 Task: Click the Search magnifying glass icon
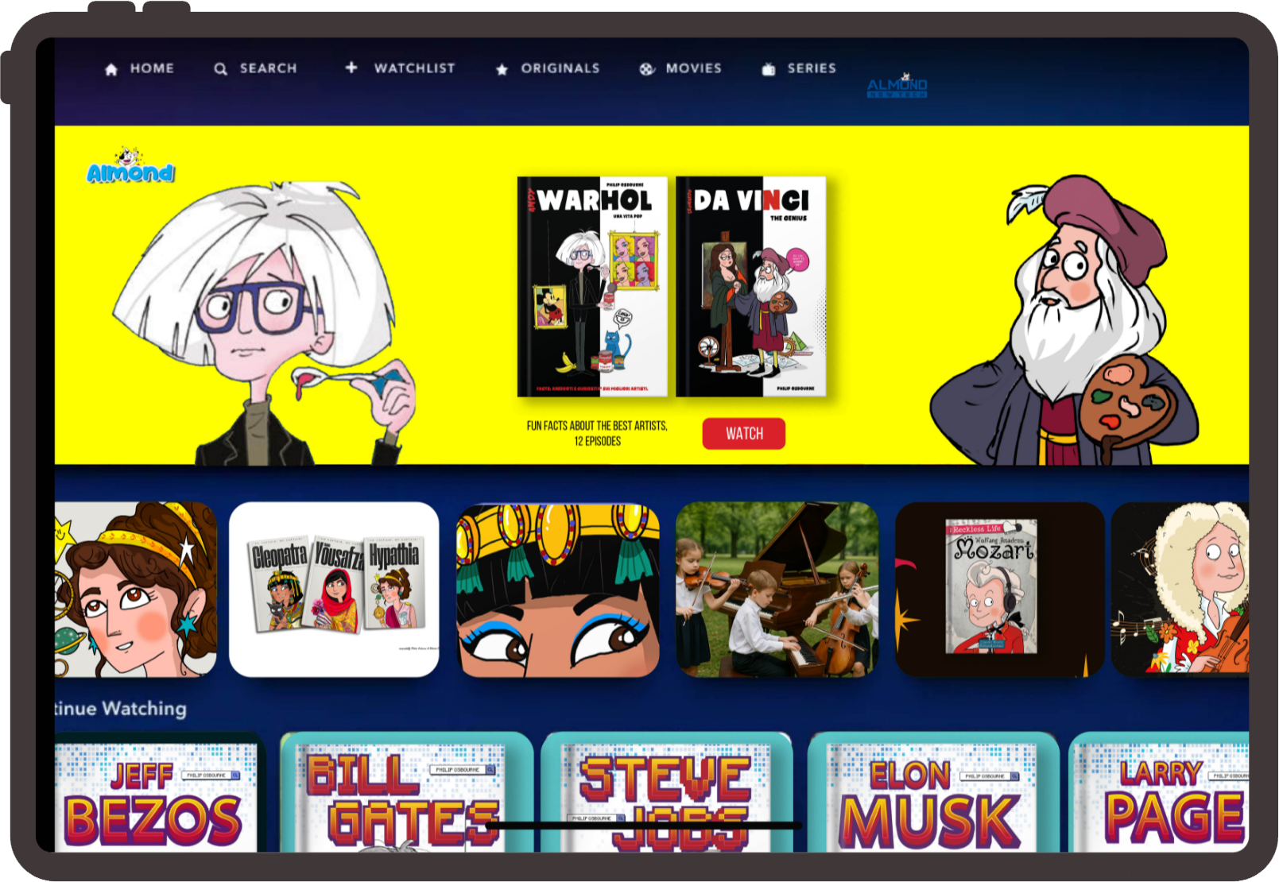[x=220, y=69]
